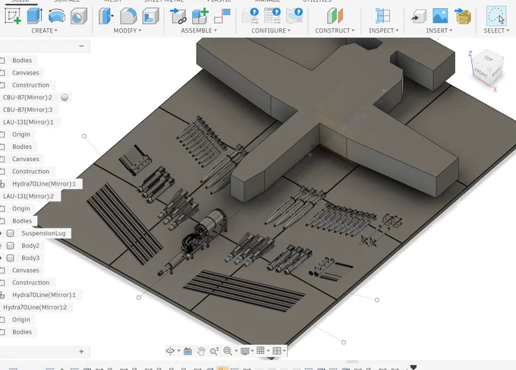Click the Look At navigation icon
Screen dimensions: 516x370
(x=188, y=351)
